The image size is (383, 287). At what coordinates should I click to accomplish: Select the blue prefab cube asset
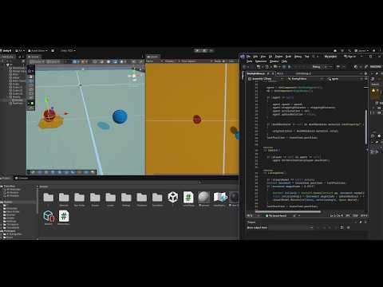point(49,217)
